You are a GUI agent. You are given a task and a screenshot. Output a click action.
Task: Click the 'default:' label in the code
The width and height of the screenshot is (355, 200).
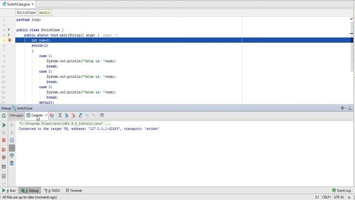[47, 102]
